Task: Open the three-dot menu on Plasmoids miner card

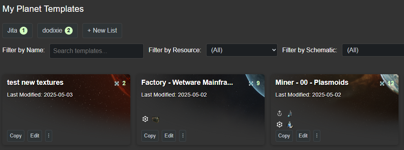Action: [317, 136]
